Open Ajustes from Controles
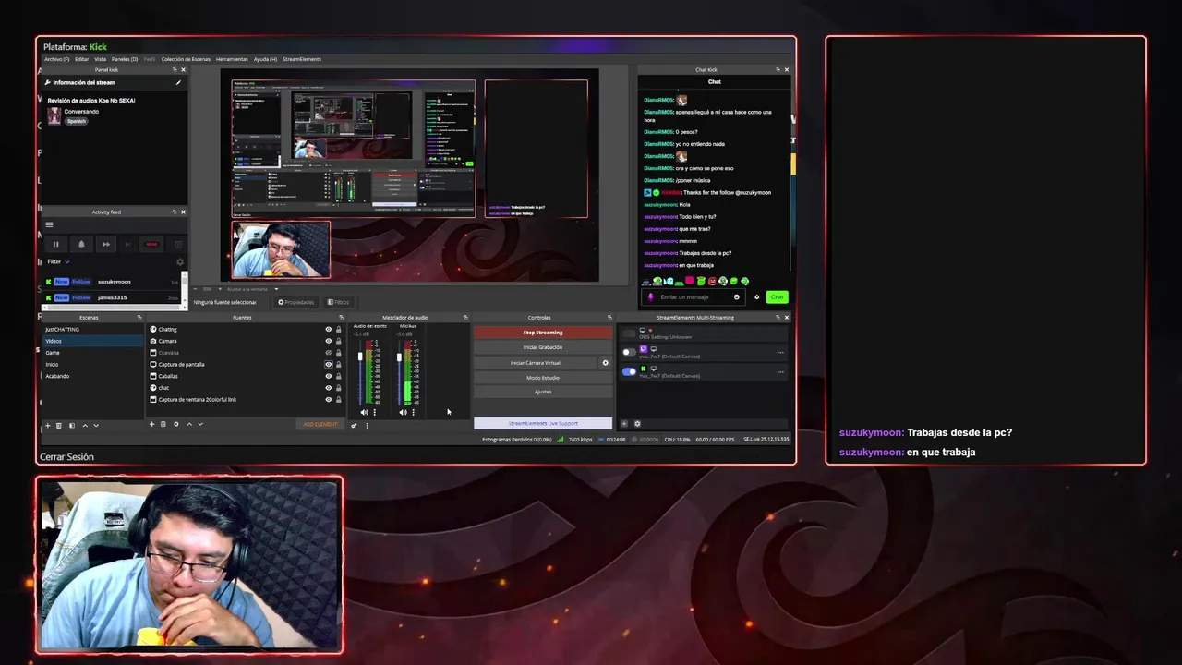1182x665 pixels. pyautogui.click(x=543, y=392)
